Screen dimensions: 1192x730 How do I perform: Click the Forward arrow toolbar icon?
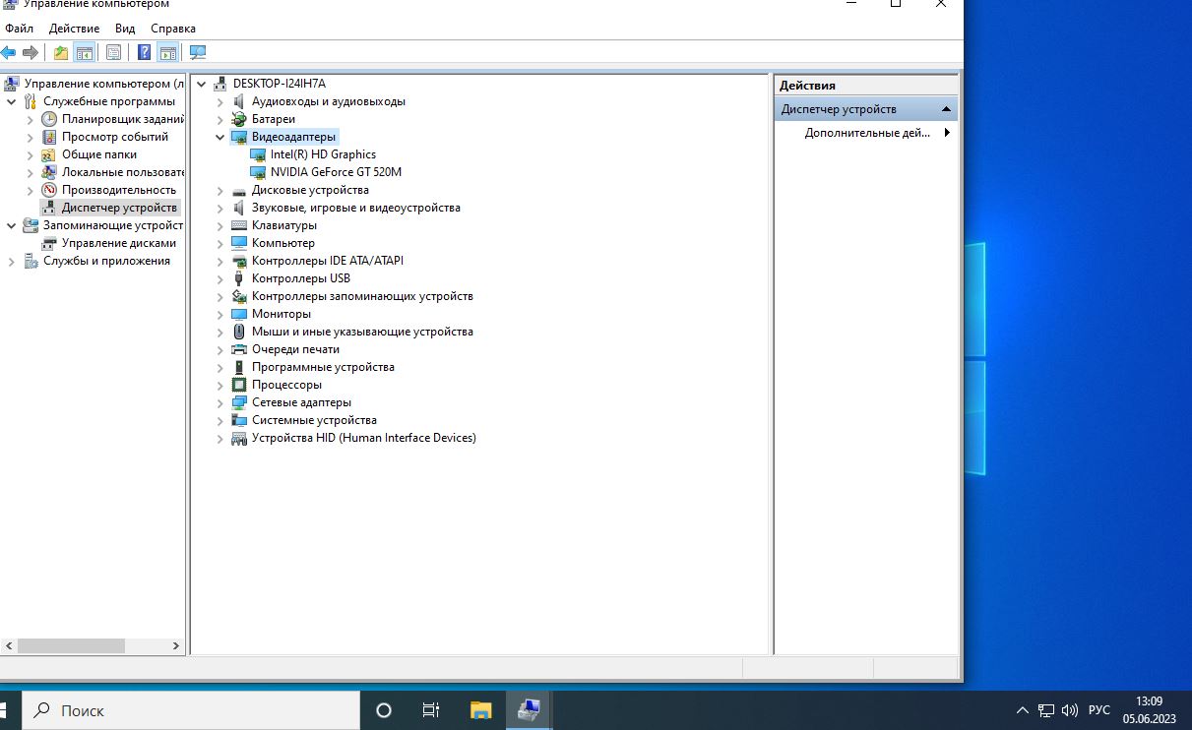(30, 52)
